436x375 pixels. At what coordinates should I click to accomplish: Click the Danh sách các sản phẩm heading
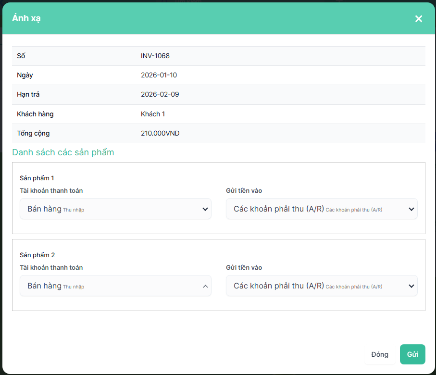pyautogui.click(x=63, y=152)
